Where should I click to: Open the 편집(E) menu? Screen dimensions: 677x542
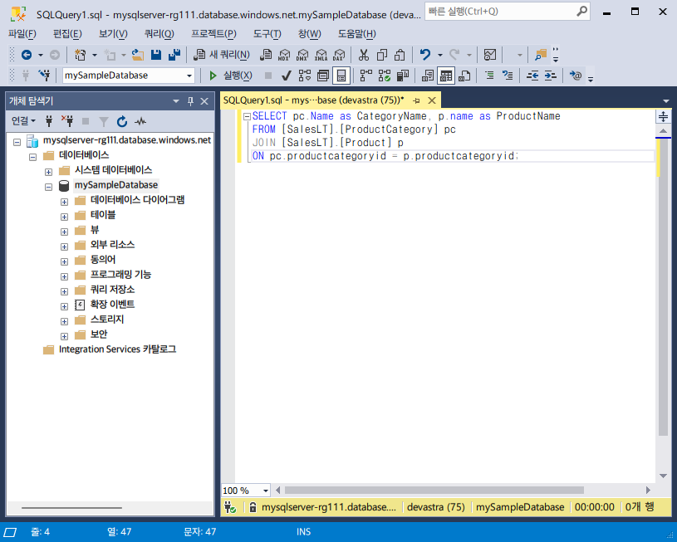pos(67,34)
